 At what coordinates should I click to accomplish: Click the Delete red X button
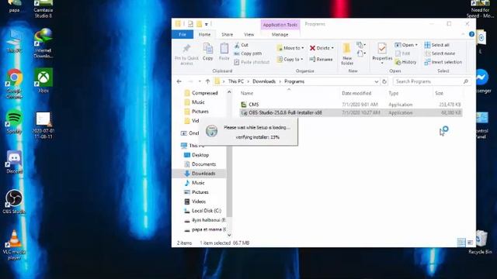click(321, 48)
